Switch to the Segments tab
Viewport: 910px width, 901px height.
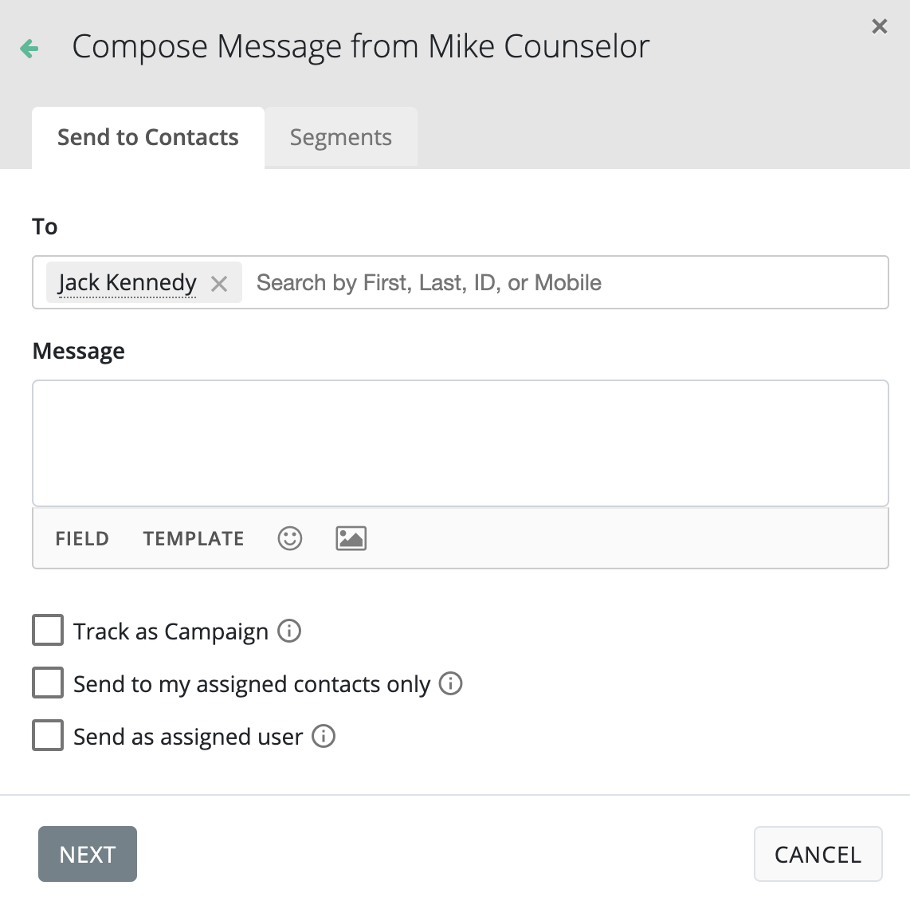[x=340, y=137]
